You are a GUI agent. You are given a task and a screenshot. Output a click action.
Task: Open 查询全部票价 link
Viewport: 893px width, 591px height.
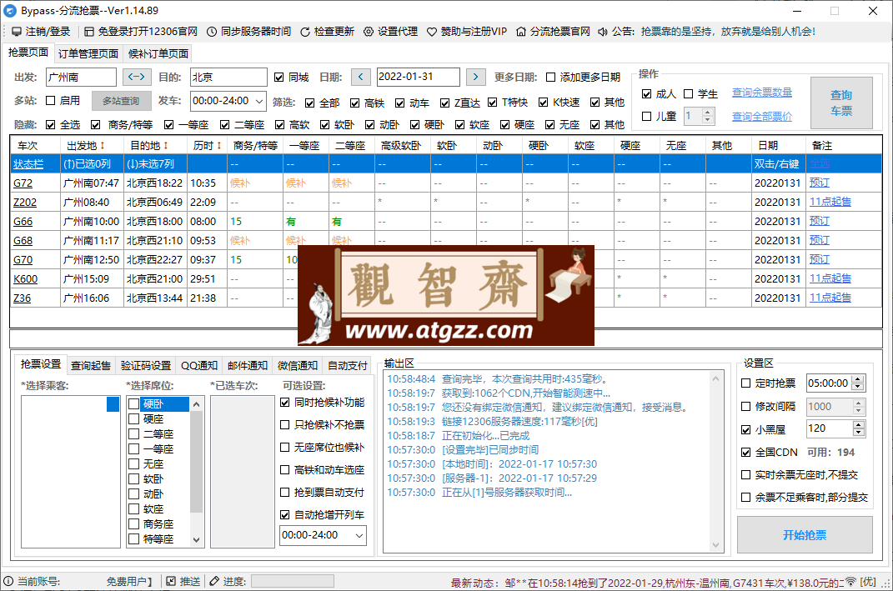(x=762, y=116)
